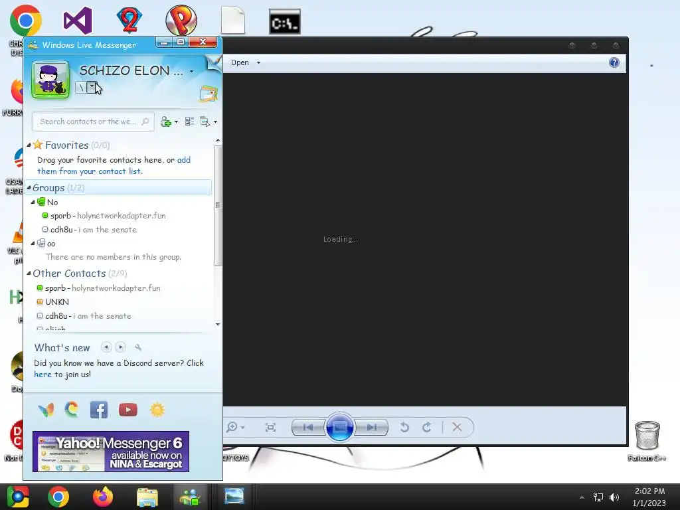This screenshot has height=510, width=680.
Task: Open What's new settings wrench
Action: click(138, 347)
